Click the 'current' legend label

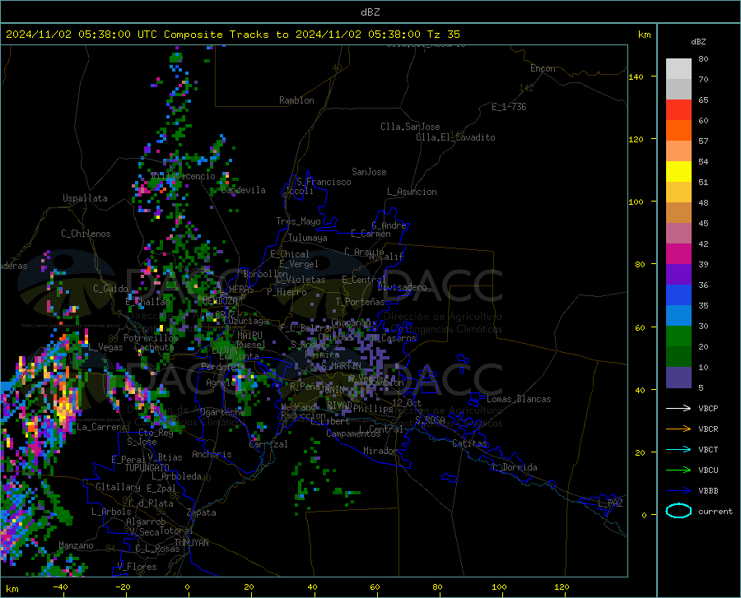click(x=715, y=511)
